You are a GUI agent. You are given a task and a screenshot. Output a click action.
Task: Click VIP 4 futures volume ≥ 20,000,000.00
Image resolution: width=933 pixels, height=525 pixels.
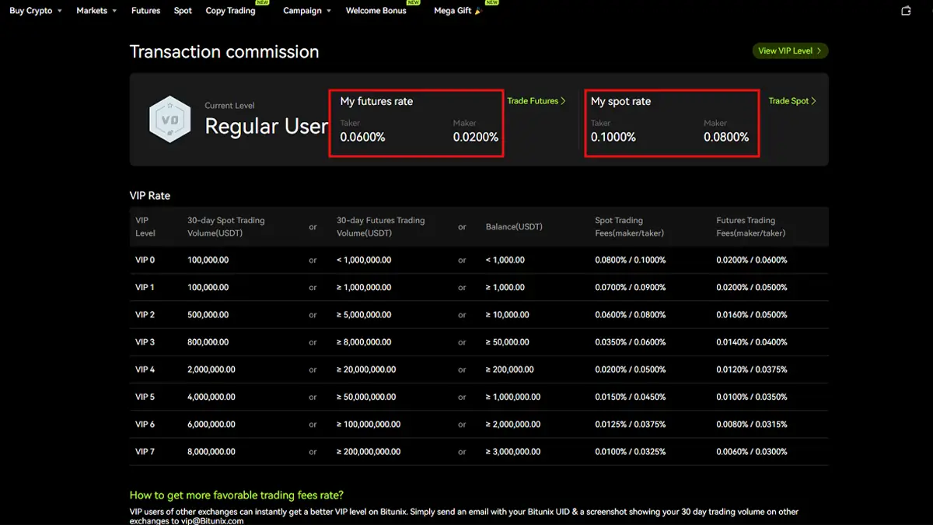click(366, 369)
